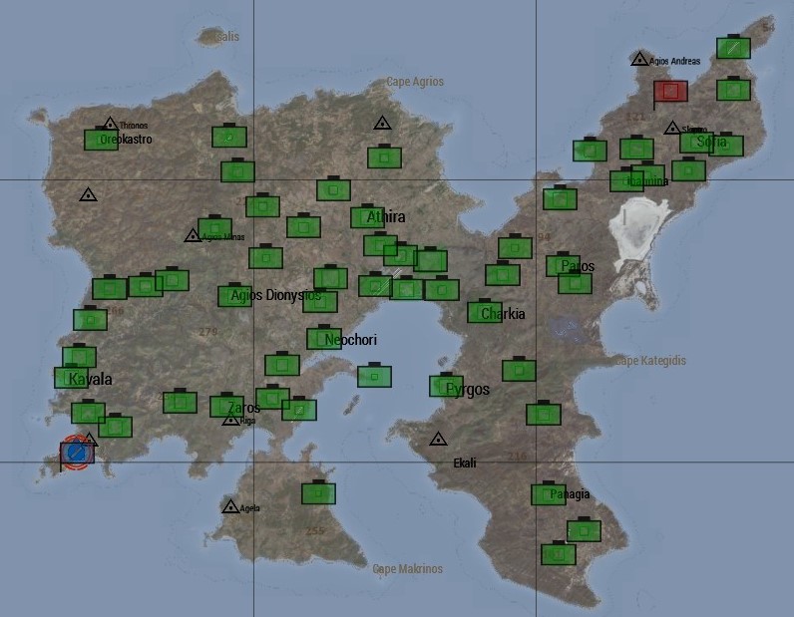Image resolution: width=794 pixels, height=617 pixels.
Task: Click elevation number 279
Action: coord(208,332)
